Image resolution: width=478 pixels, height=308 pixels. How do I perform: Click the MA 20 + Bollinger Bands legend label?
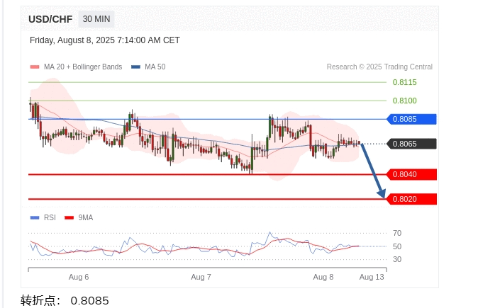pos(83,67)
